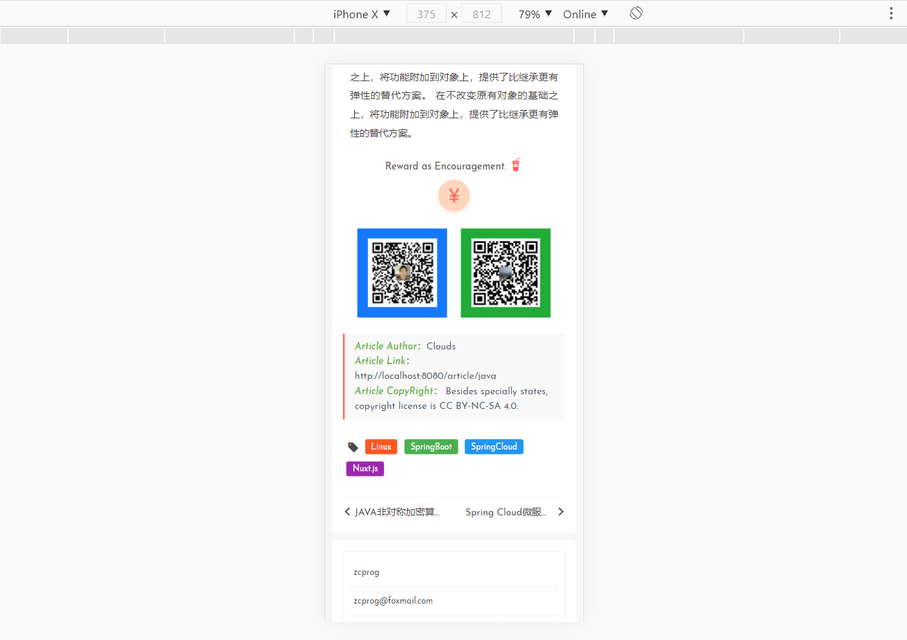Click the Article Link label
Image resolution: width=907 pixels, height=640 pixels.
click(382, 361)
